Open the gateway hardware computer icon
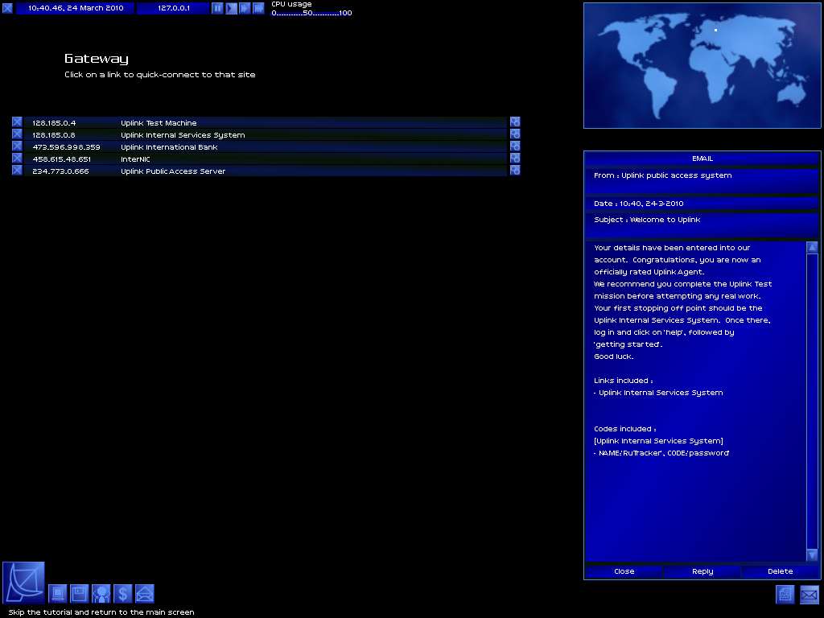 point(58,594)
